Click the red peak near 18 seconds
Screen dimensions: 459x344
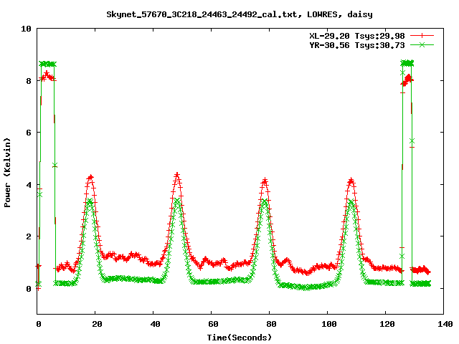[x=90, y=177]
